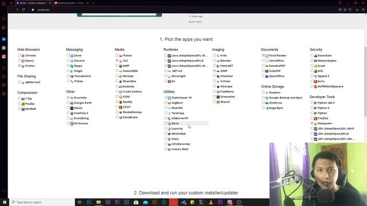Uncheck the Foxit Reader checkbox
Screen dimensions: 367x206
click(x=263, y=56)
